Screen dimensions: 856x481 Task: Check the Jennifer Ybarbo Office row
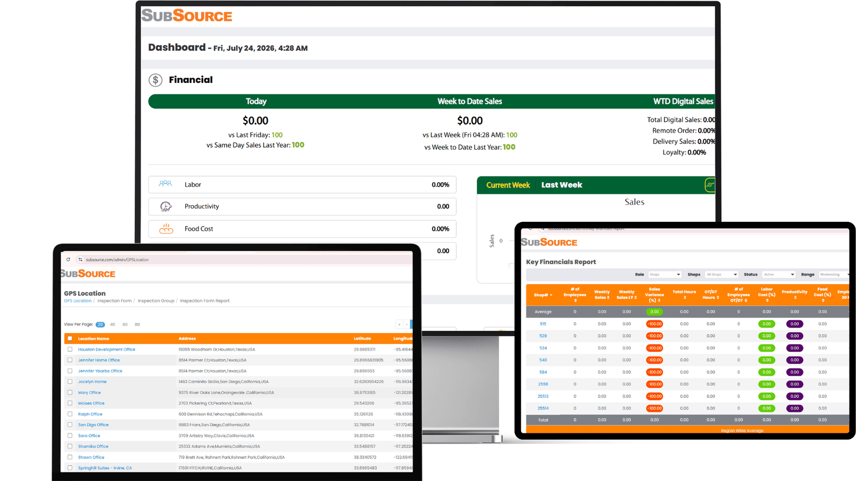(x=70, y=371)
